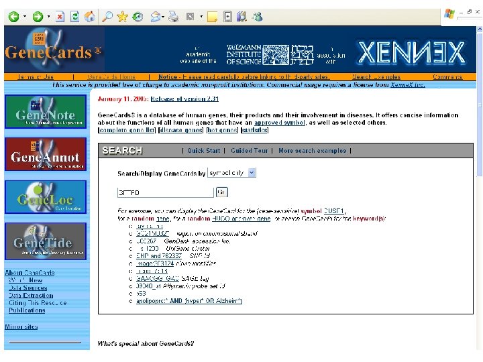Open the History clock icon
Image resolution: width=483 pixels, height=362 pixels.
click(138, 17)
